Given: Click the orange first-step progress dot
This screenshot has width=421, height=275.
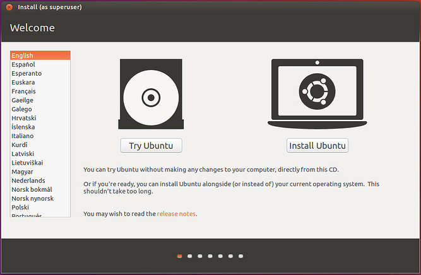Looking at the screenshot, I should tap(180, 256).
